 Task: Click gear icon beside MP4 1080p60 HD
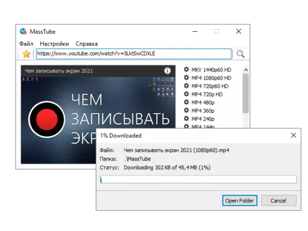coord(186,77)
